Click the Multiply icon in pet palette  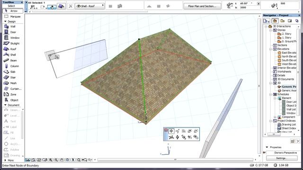(196, 137)
